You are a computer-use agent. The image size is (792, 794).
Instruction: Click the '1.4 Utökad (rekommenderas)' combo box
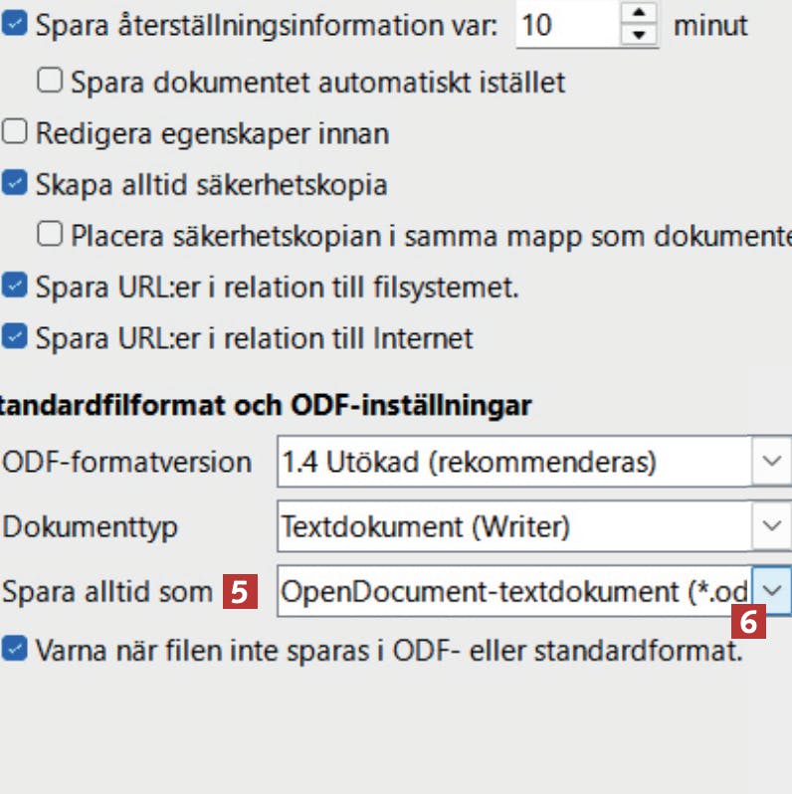coord(512,462)
